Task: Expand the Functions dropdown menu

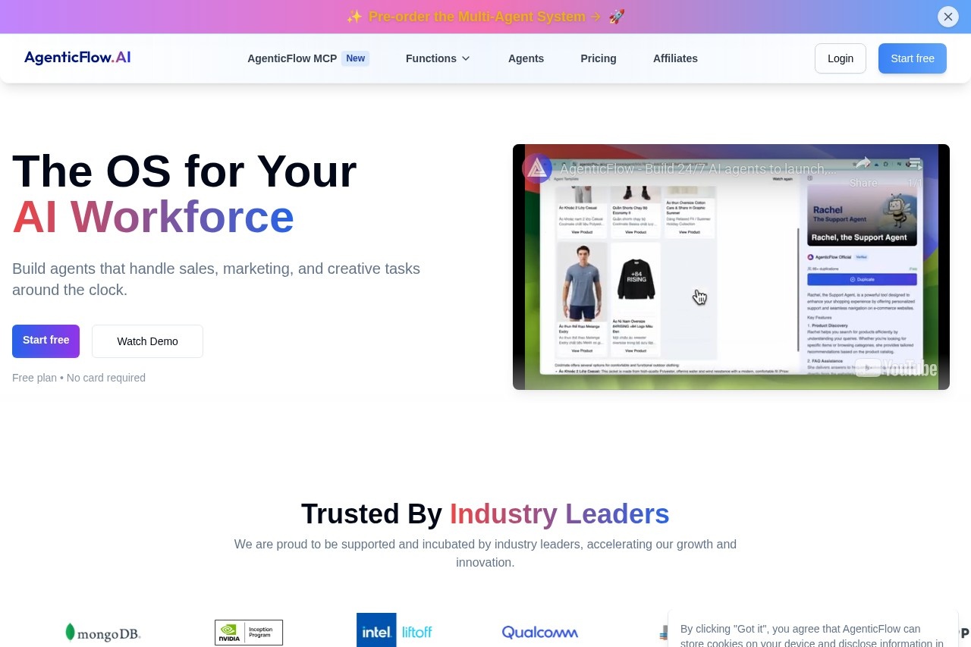Action: [431, 58]
